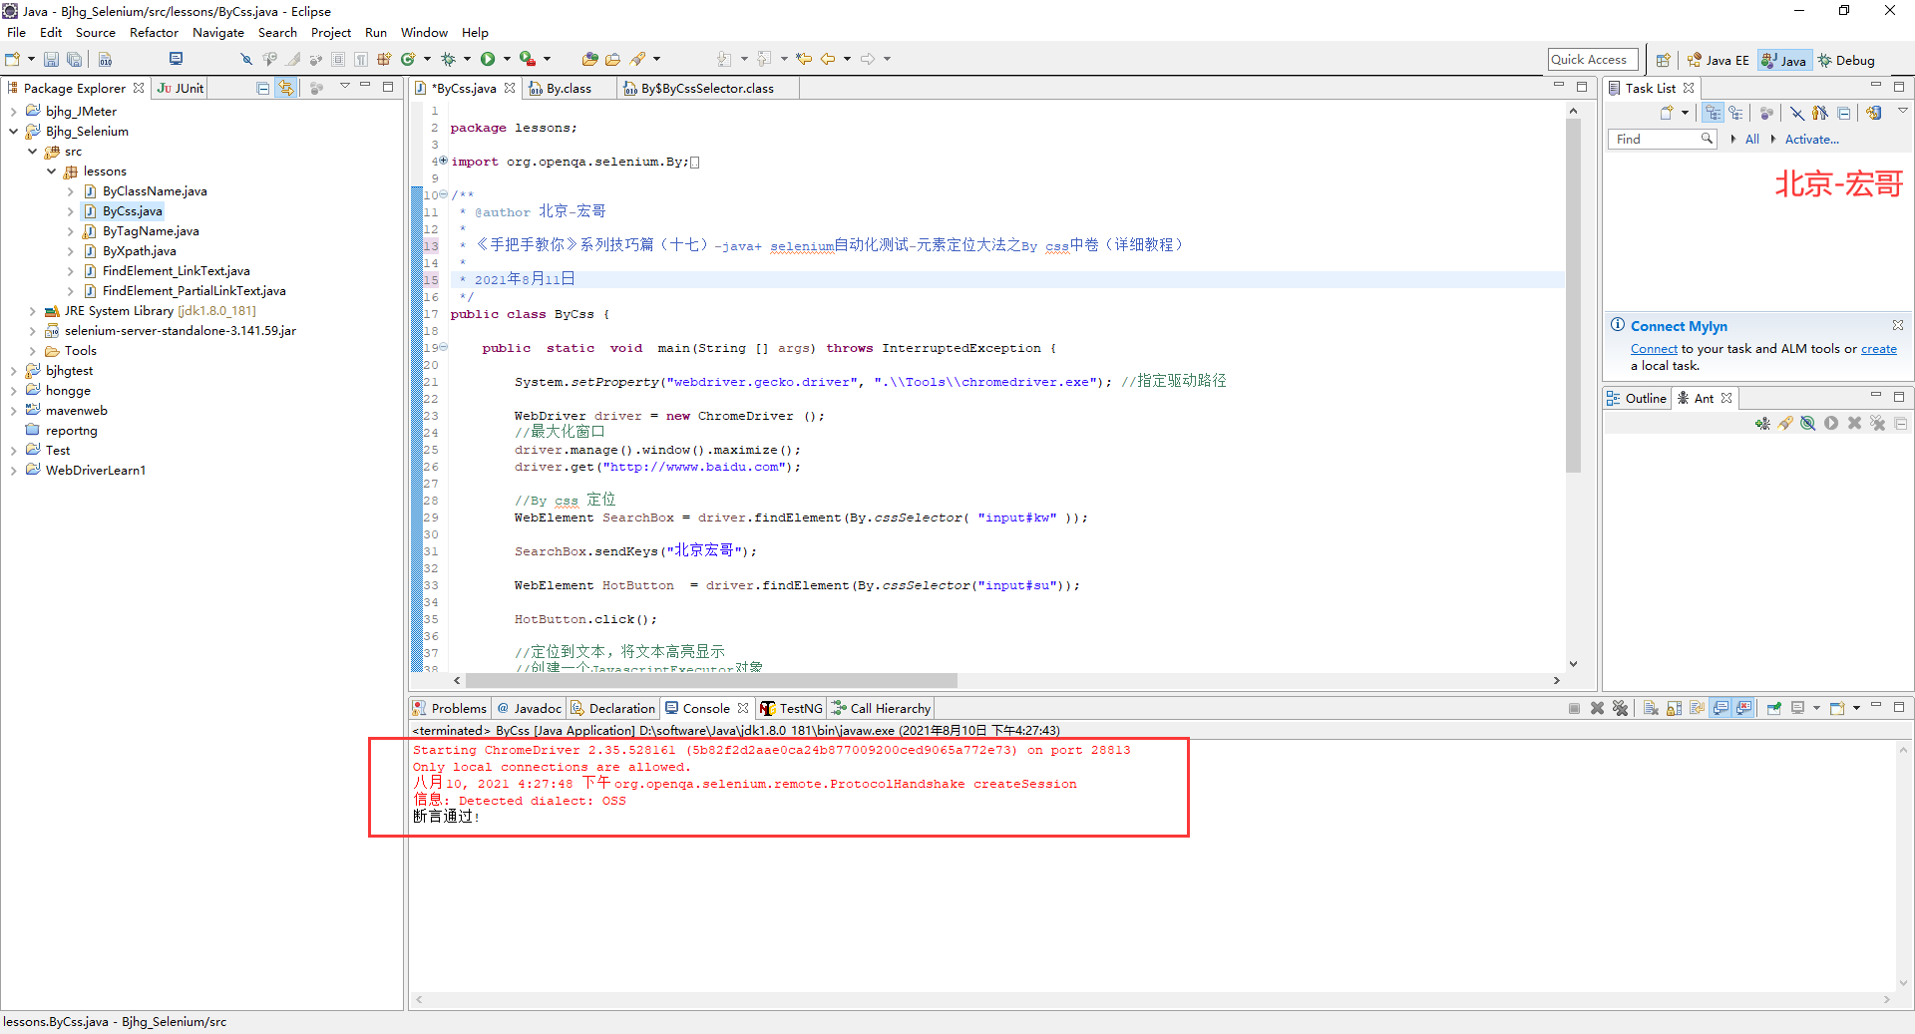Click Pin Console icon
This screenshot has width=1915, height=1034.
tap(1774, 709)
